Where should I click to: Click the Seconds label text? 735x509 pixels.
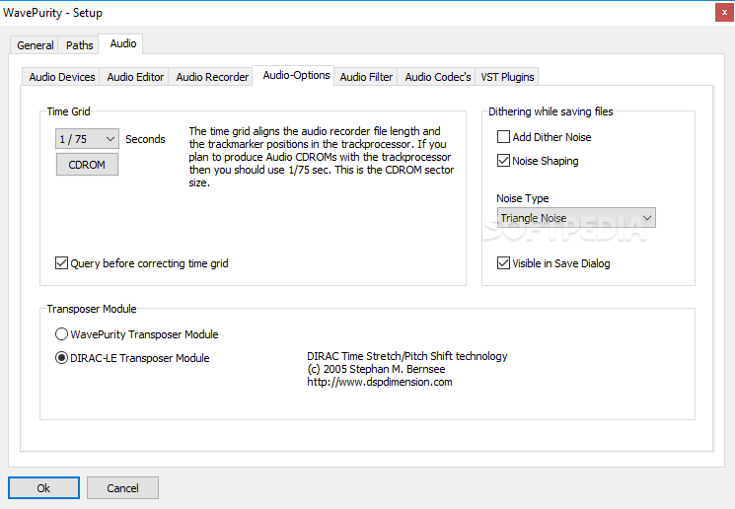(x=145, y=139)
